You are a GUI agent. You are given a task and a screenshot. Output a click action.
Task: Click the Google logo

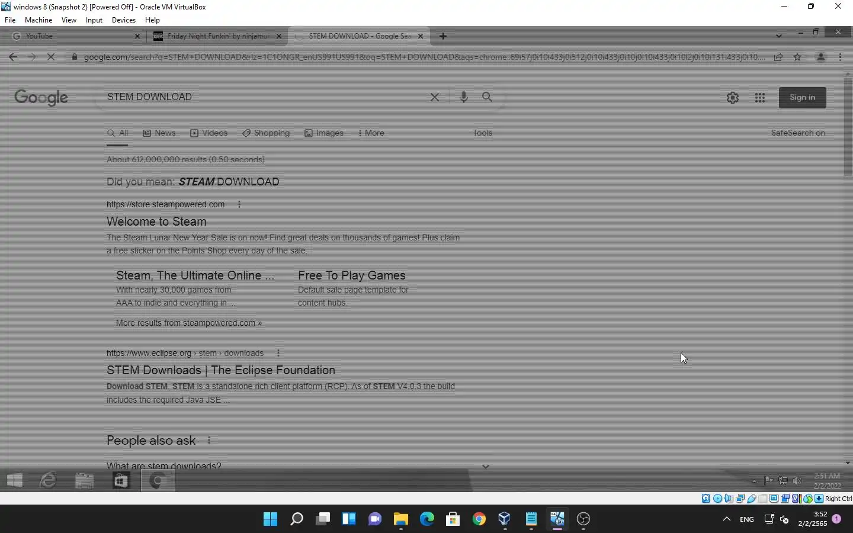41,98
